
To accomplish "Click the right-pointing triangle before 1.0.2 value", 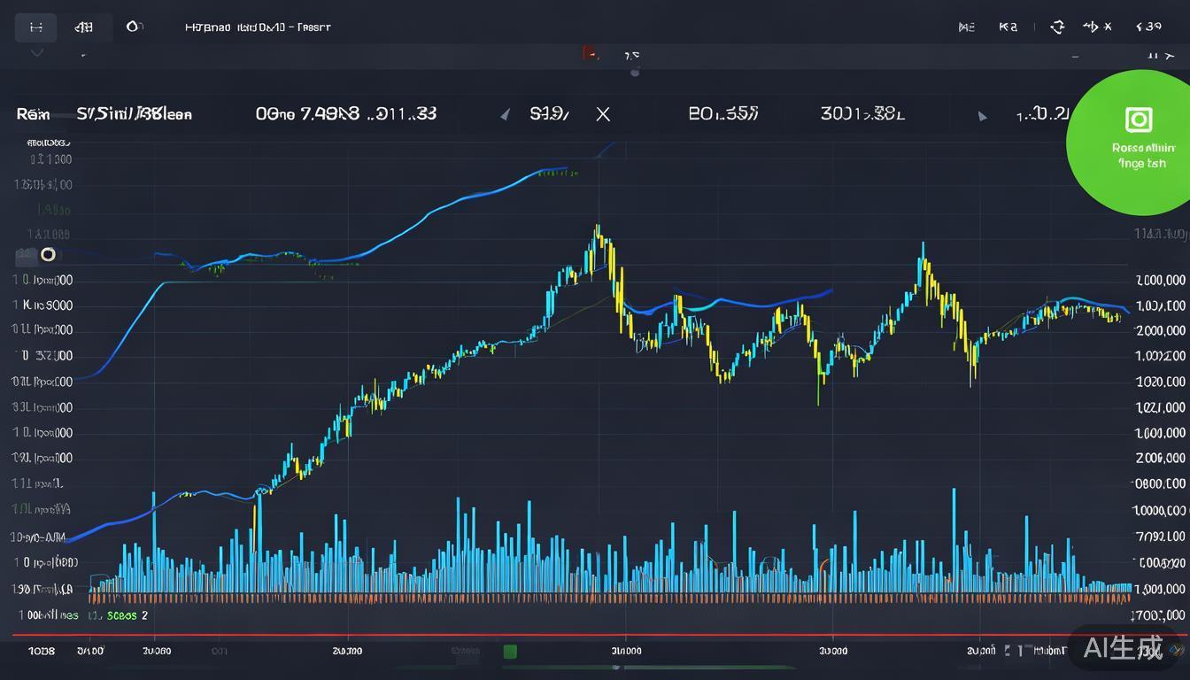I will pos(982,116).
